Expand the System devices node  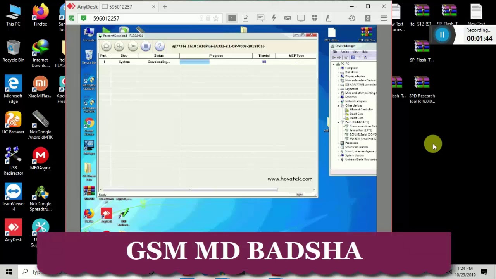coord(338,155)
